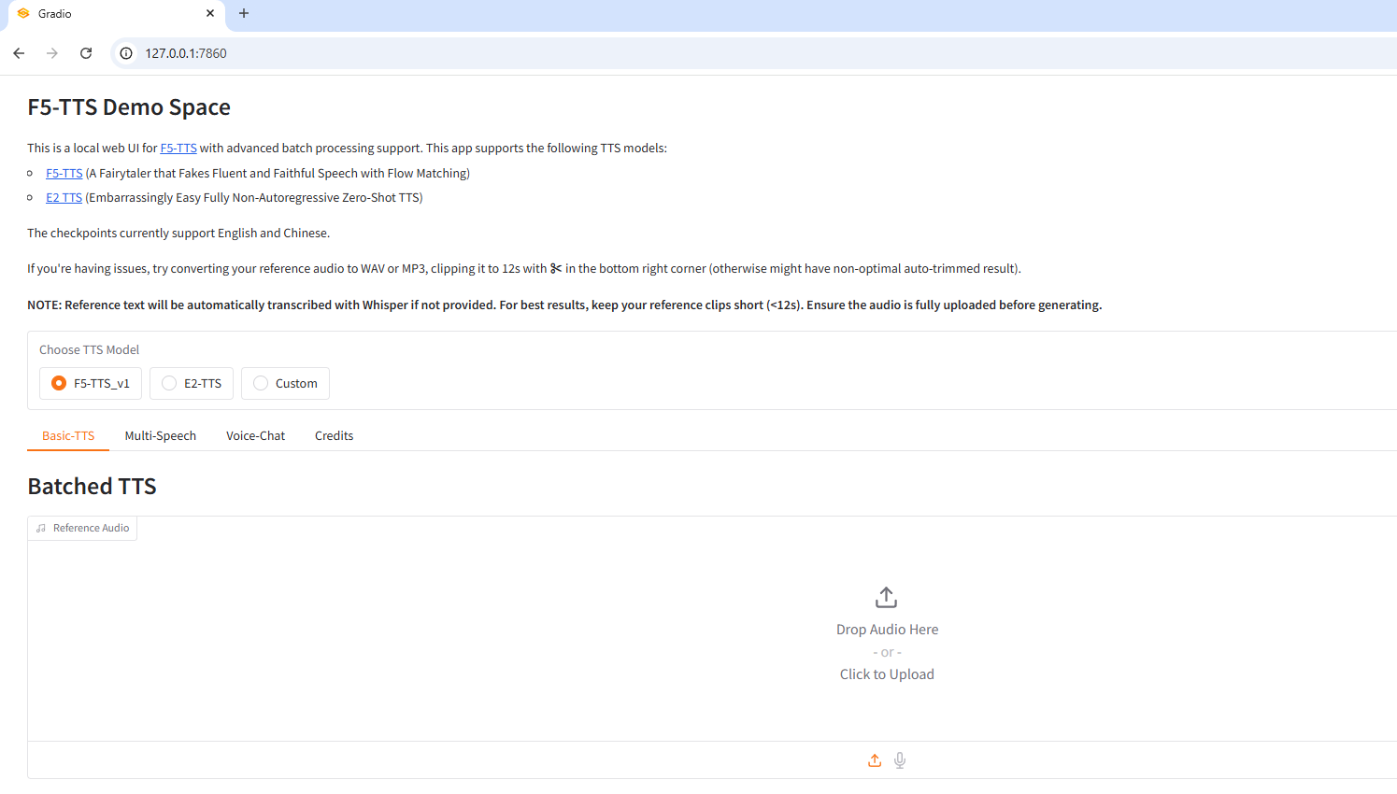Pick the Custom TTS model option

click(285, 383)
